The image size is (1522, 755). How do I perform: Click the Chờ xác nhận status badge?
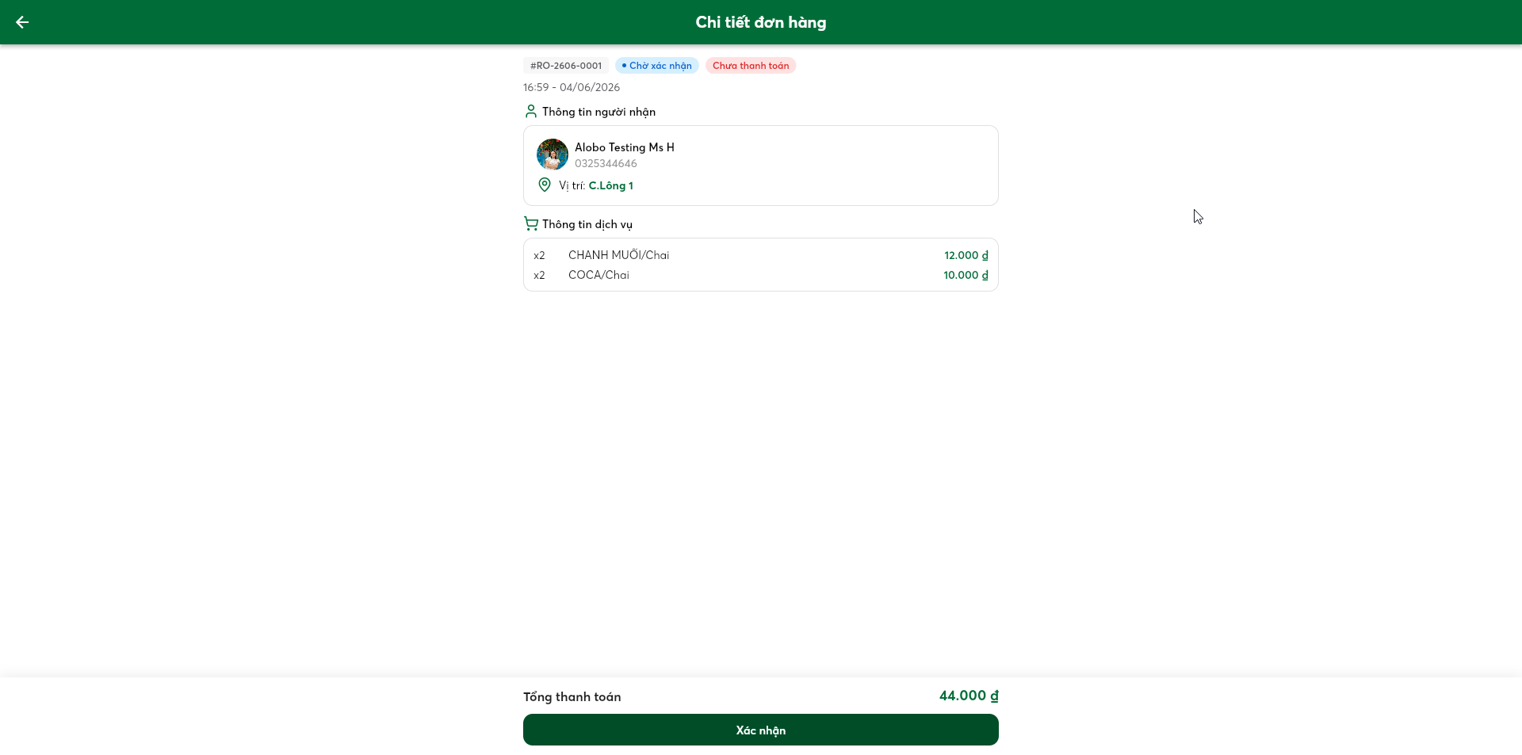pos(657,66)
